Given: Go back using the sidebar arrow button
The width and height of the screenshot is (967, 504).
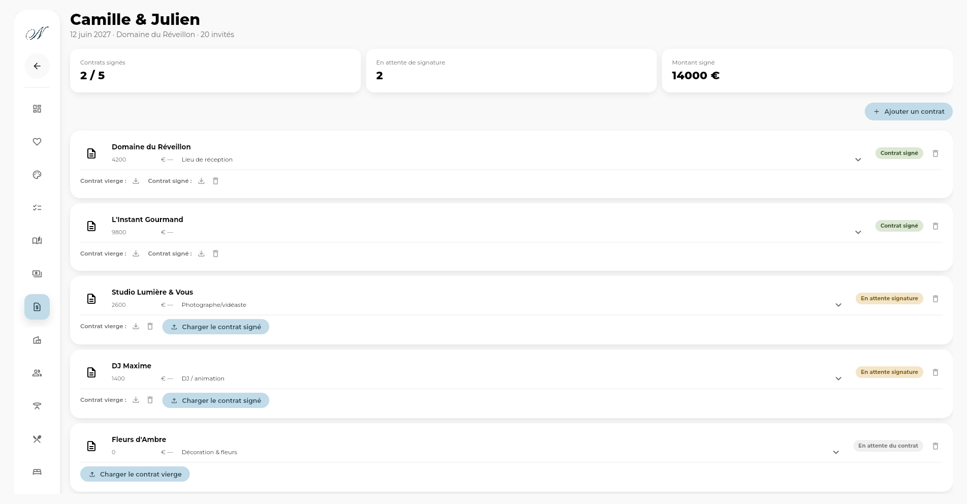Looking at the screenshot, I should tap(37, 66).
